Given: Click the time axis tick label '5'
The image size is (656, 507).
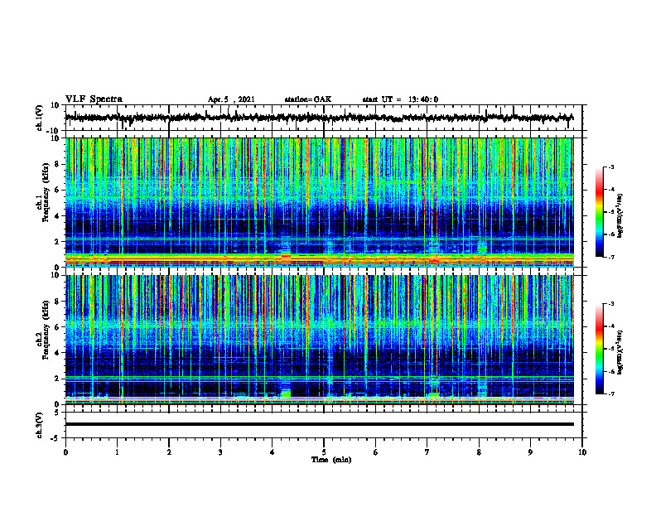Looking at the screenshot, I should click(x=324, y=452).
